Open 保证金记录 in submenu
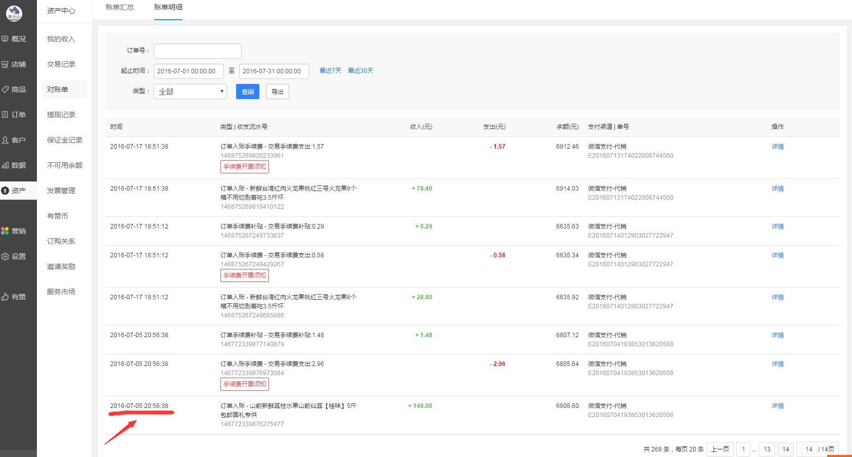The height and width of the screenshot is (457, 852). click(x=65, y=140)
